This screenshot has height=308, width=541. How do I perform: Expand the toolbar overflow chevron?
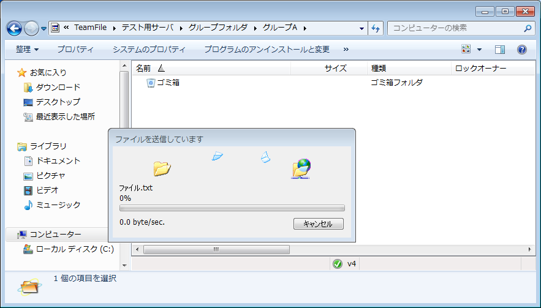[x=346, y=50]
